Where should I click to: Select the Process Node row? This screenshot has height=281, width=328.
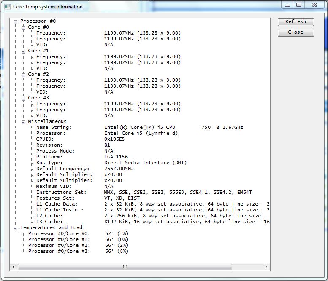75,151
